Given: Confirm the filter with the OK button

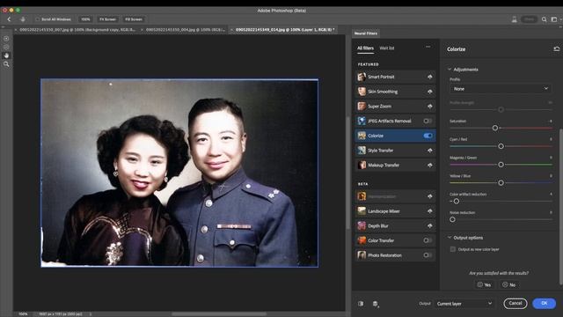Looking at the screenshot, I should (544, 303).
